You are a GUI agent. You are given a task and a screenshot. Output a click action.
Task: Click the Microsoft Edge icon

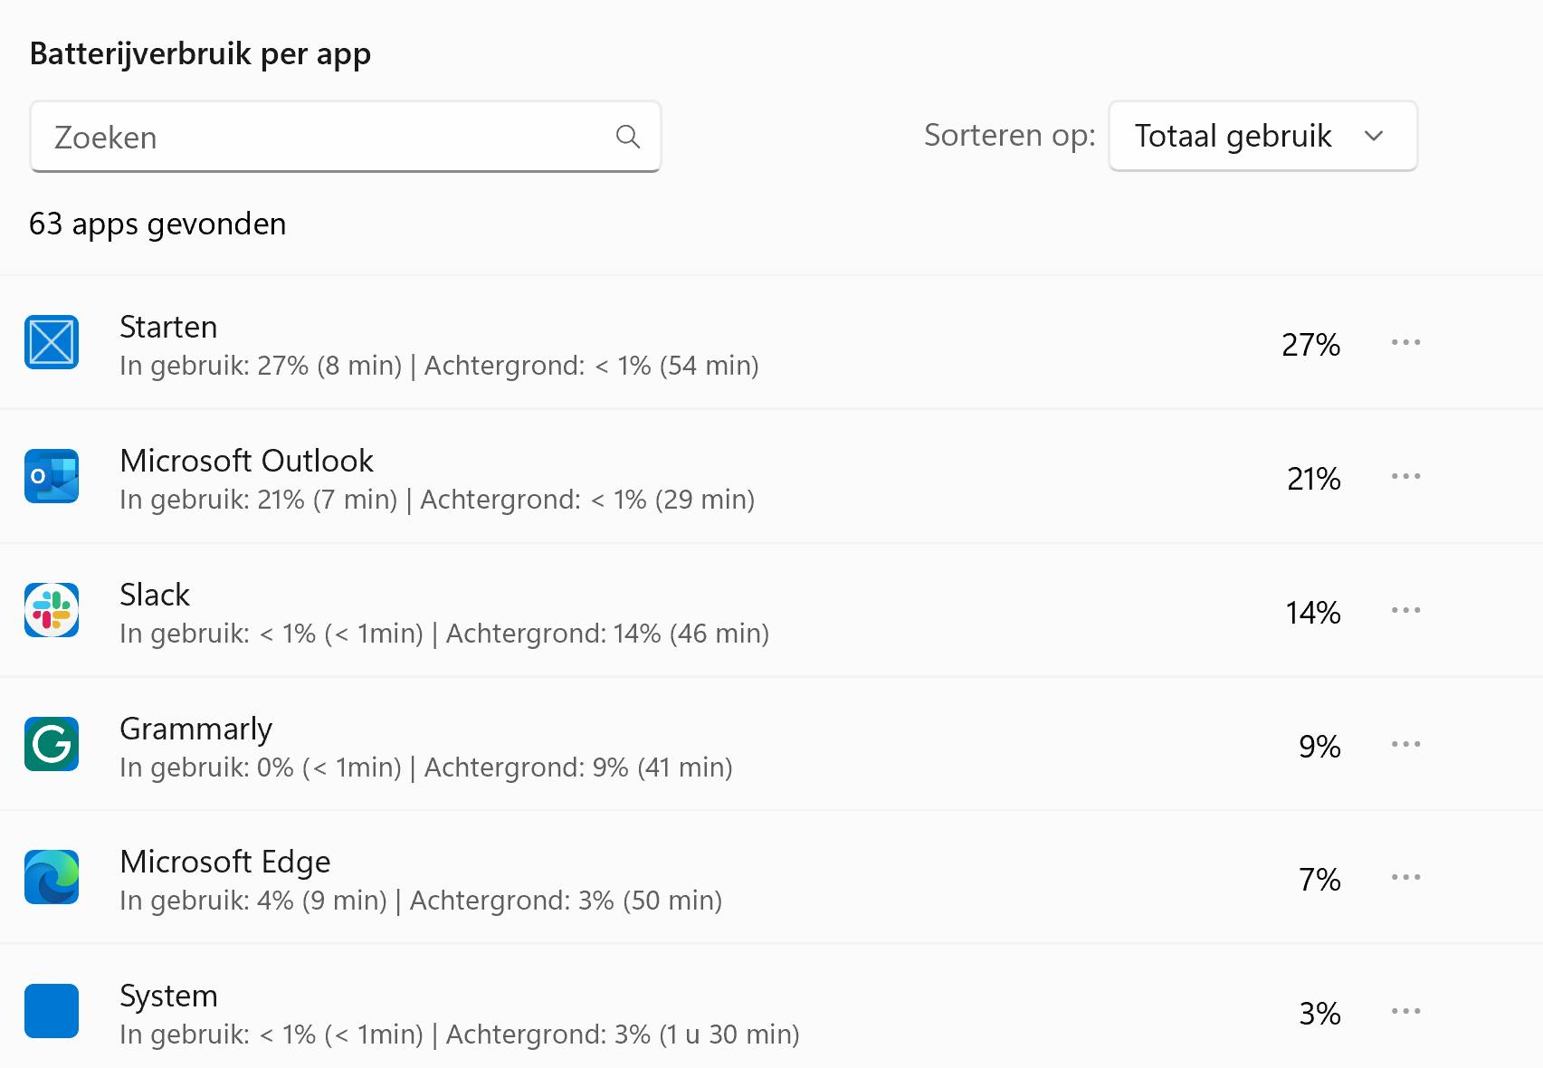click(x=52, y=877)
